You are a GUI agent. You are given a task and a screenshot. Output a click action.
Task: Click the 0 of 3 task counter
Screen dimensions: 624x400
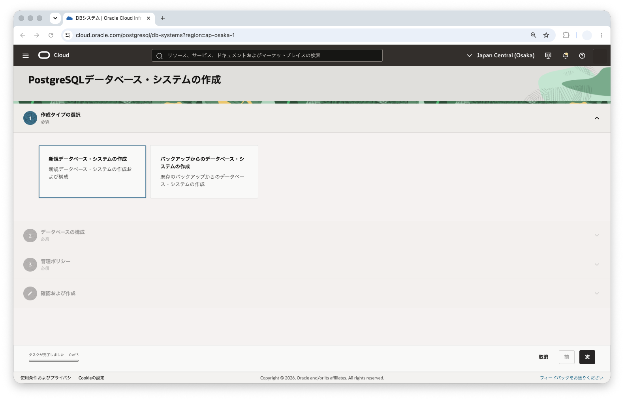(74, 355)
